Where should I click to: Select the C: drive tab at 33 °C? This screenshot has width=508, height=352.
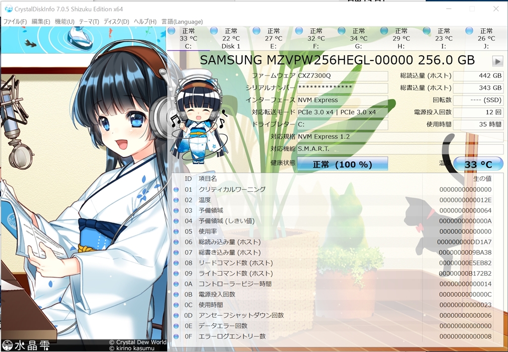click(188, 39)
